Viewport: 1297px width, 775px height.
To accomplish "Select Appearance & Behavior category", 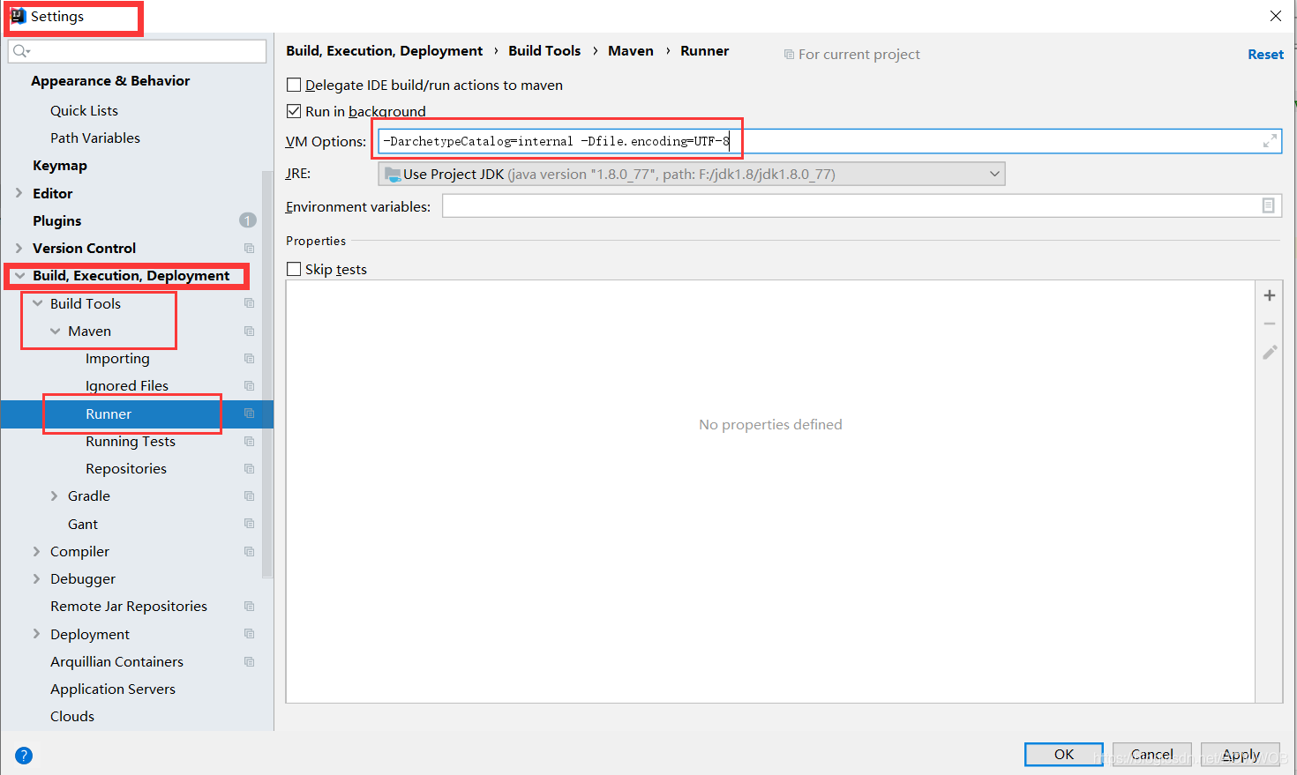I will 110,81.
